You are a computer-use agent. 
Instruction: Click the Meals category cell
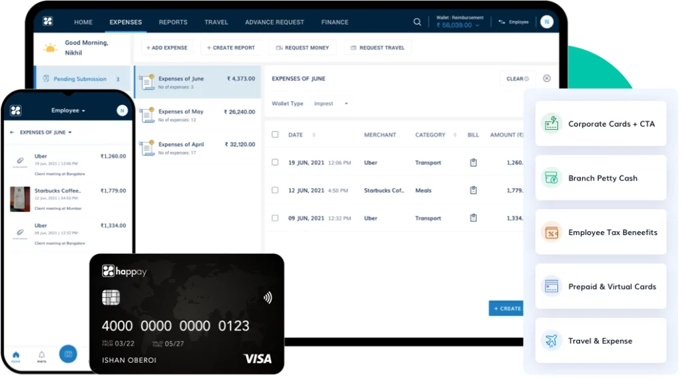[423, 190]
